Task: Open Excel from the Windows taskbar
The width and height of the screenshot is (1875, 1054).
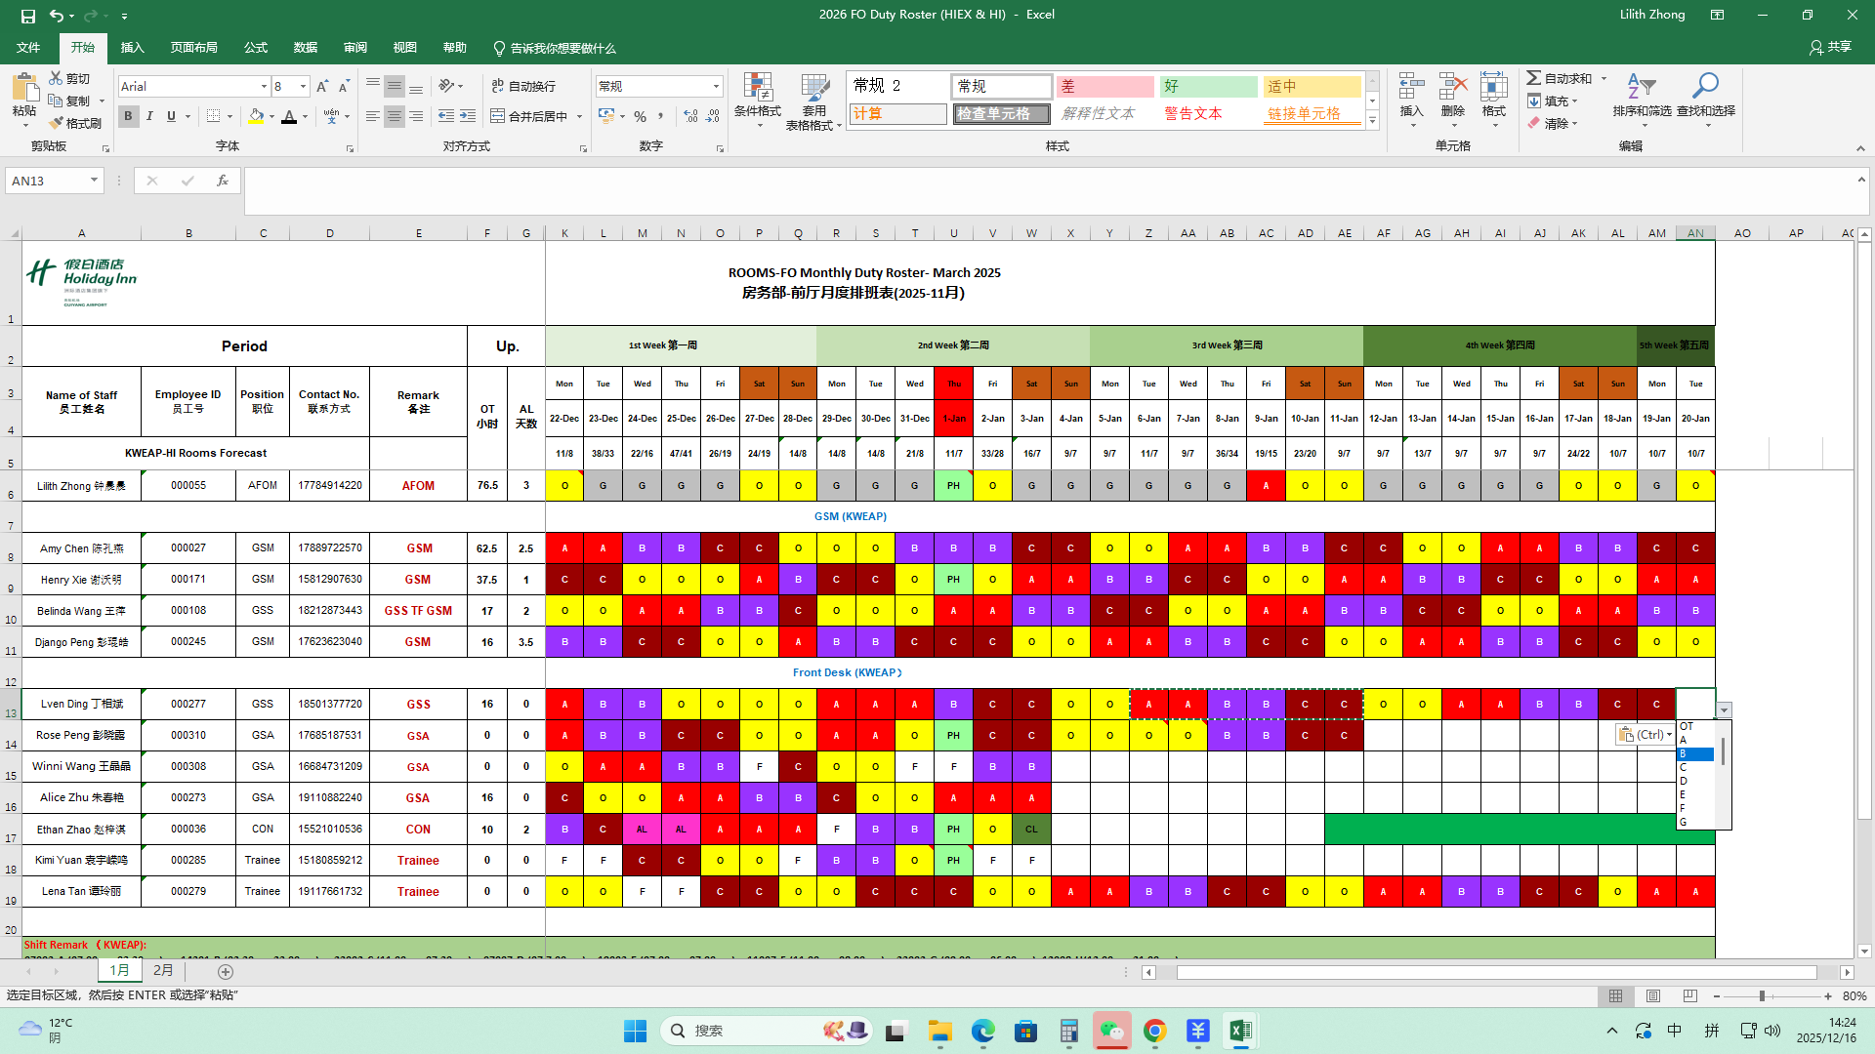Action: pos(1240,1031)
